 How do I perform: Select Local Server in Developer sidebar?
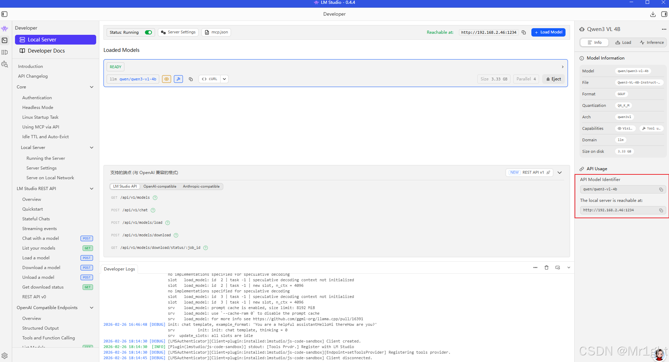(55, 40)
